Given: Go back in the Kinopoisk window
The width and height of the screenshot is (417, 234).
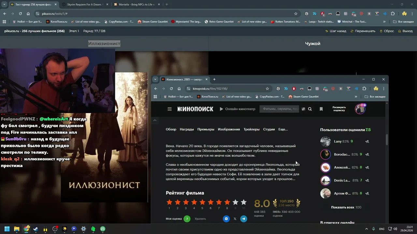Looking at the screenshot, I should [156, 89].
